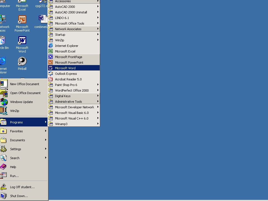Click the Outlook Express envelope icon

pos(51,74)
